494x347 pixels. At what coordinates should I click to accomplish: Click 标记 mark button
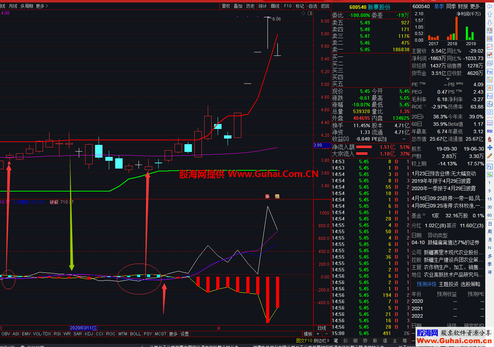[300, 6]
